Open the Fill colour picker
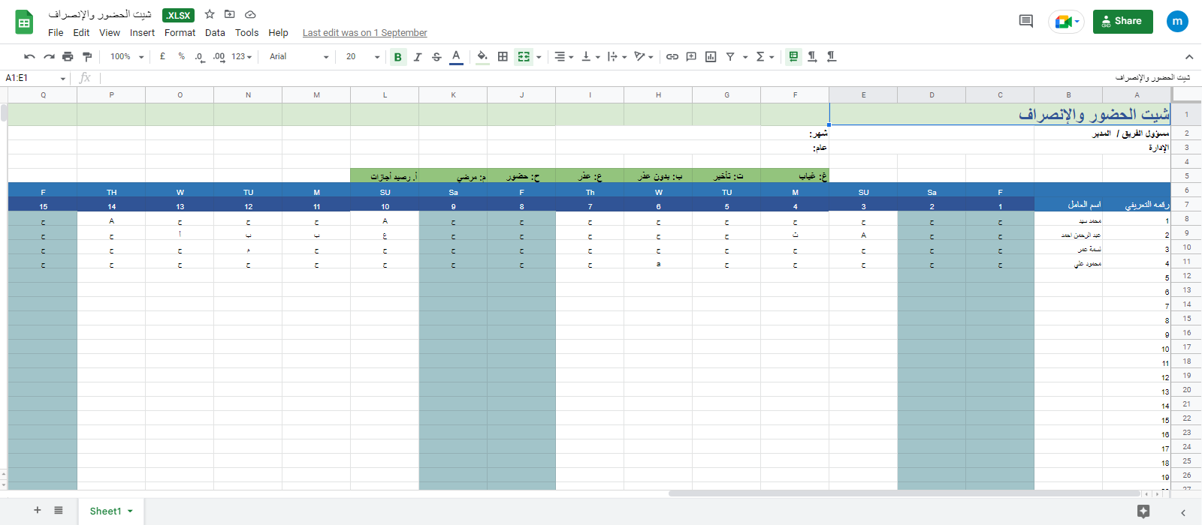This screenshot has width=1202, height=525. pyautogui.click(x=482, y=56)
